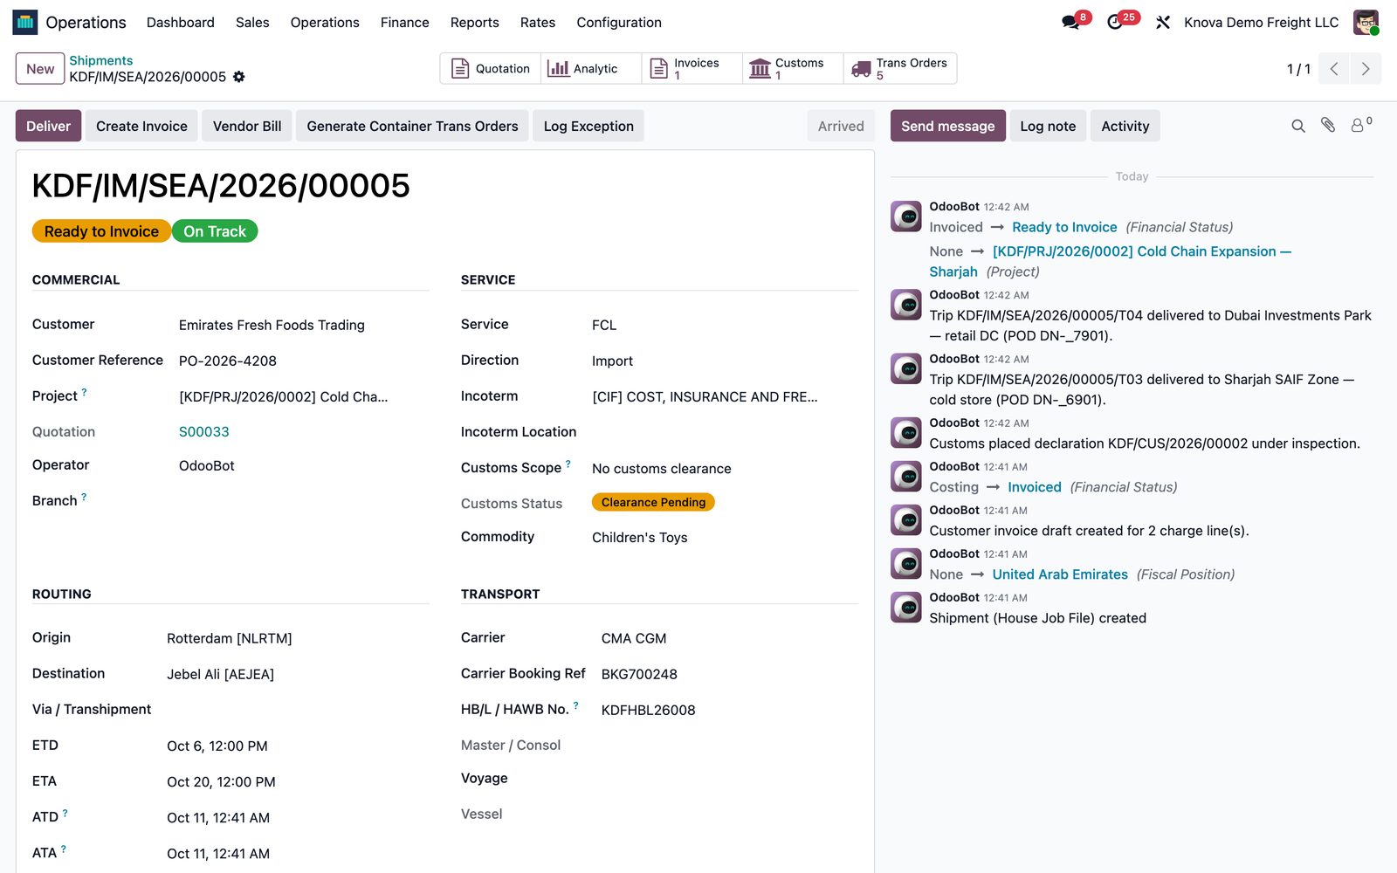
Task: Open the Customs smart button
Action: [793, 68]
